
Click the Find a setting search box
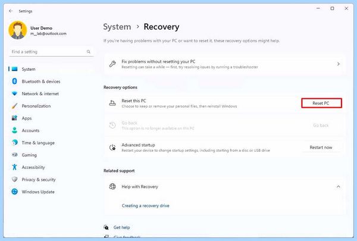pos(51,52)
